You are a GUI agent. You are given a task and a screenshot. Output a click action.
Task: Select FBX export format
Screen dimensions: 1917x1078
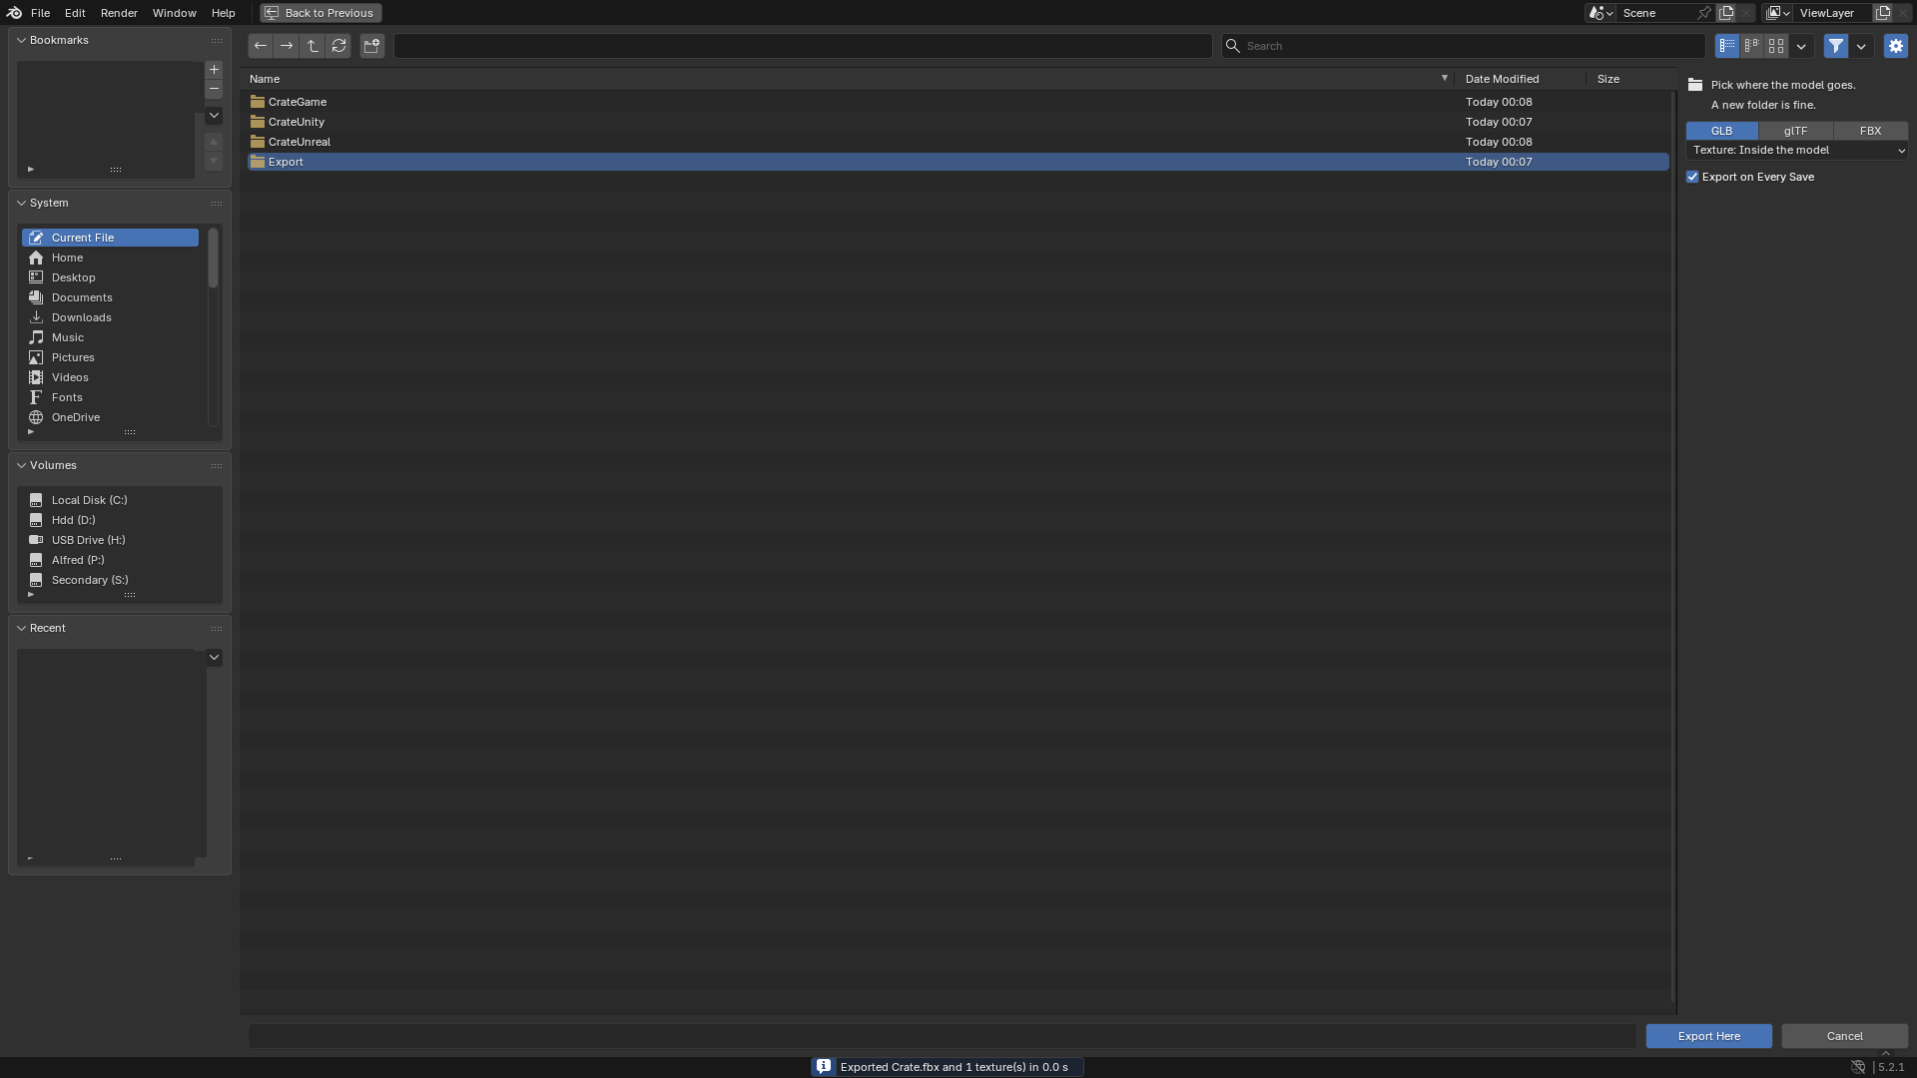point(1870,131)
